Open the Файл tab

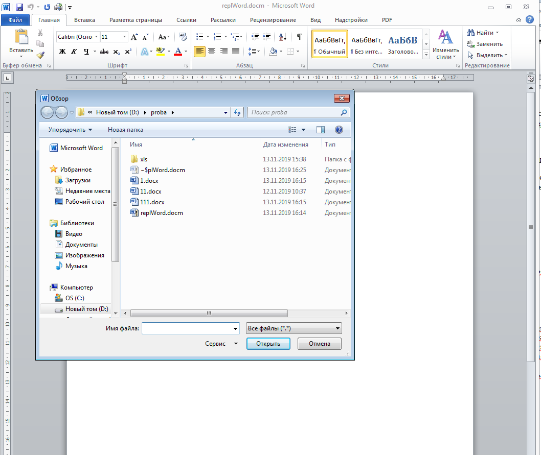(x=15, y=19)
